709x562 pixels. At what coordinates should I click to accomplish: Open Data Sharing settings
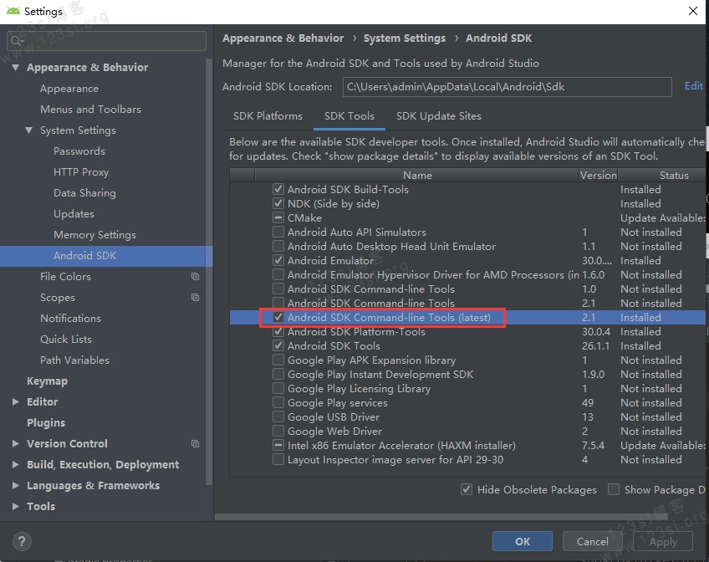(84, 193)
